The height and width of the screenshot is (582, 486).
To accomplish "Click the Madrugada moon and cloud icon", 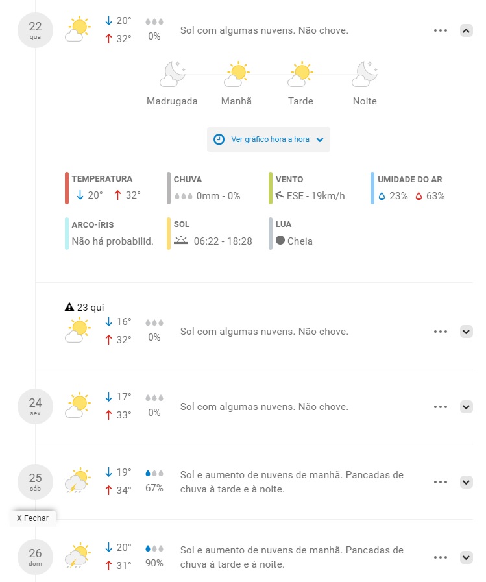I will point(172,74).
